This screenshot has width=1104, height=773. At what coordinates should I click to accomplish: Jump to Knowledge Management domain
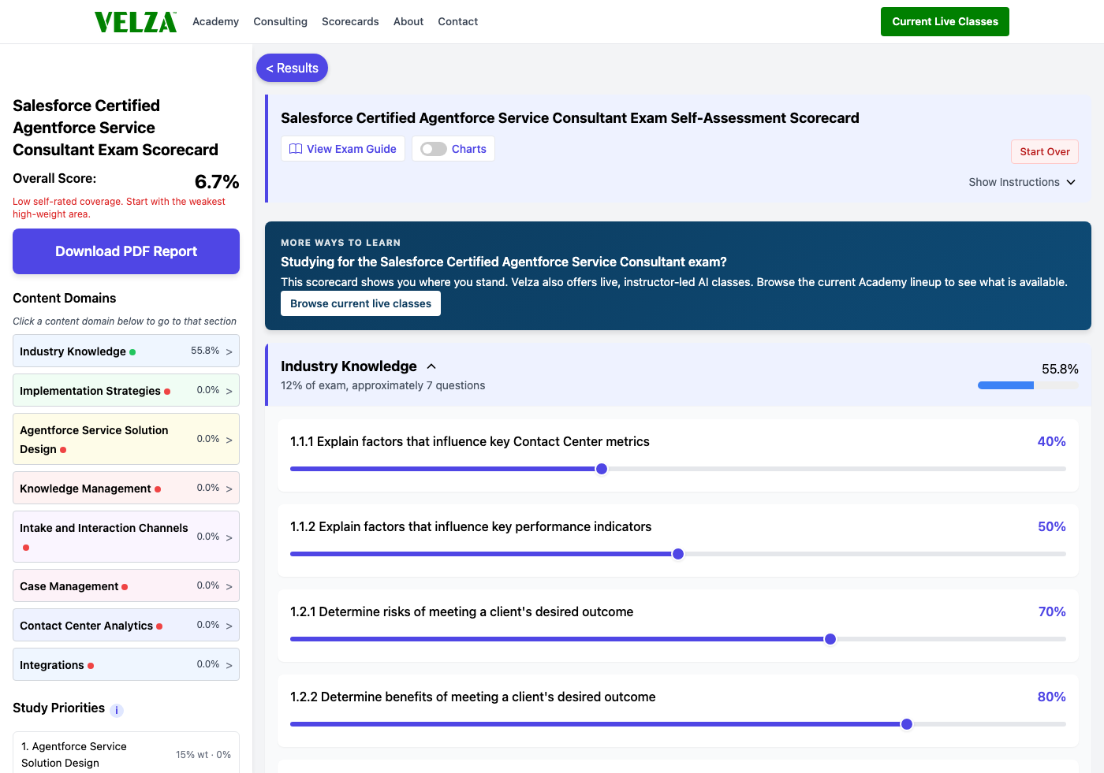tap(126, 488)
